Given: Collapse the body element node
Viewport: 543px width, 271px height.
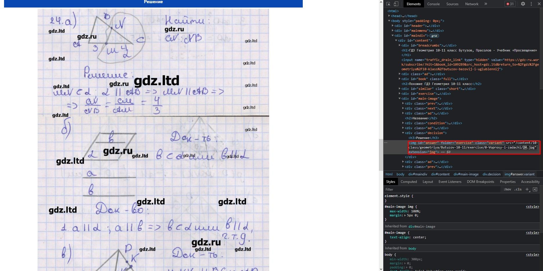Looking at the screenshot, I should point(389,21).
